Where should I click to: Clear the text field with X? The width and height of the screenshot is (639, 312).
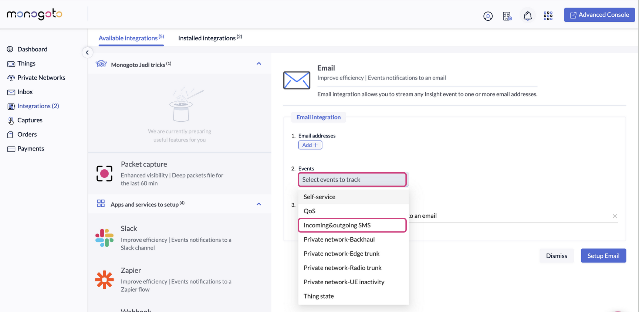click(x=615, y=216)
